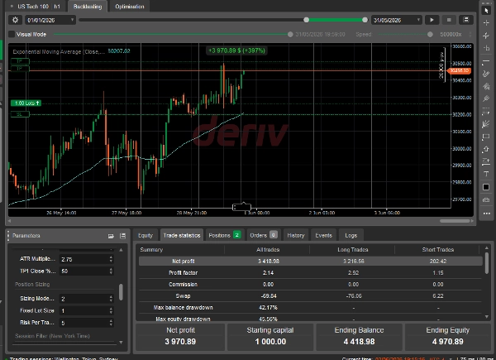
Task: Click the chart screenshot camera icon
Action: 486,199
